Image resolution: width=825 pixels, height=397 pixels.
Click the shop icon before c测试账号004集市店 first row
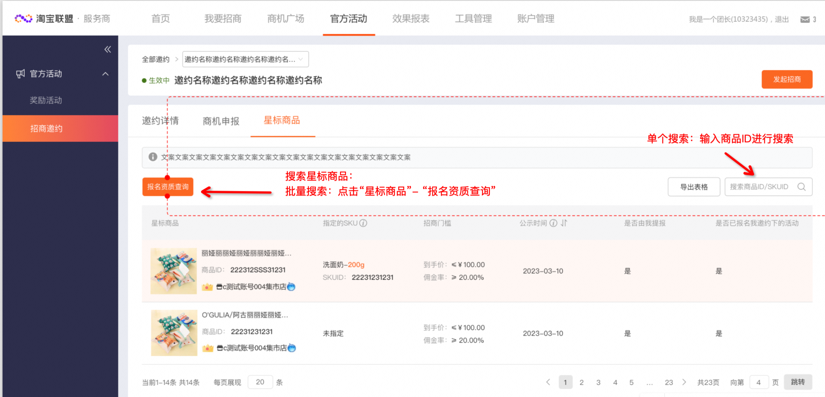tap(219, 287)
